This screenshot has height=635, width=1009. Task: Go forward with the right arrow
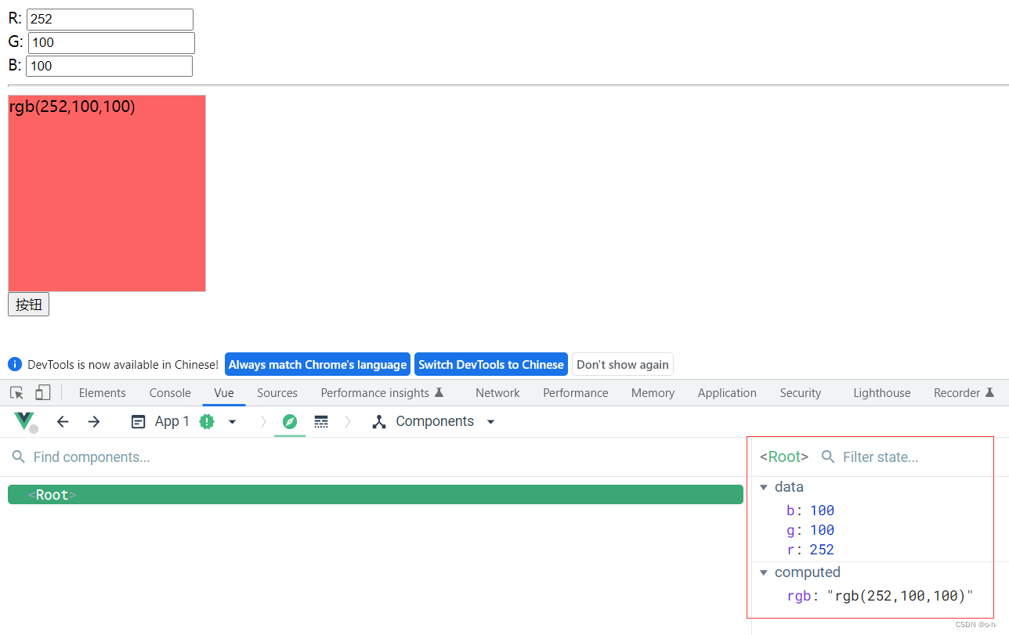click(x=94, y=421)
